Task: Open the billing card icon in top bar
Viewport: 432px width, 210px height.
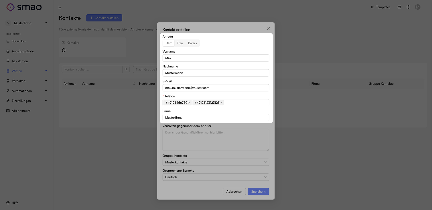Action: click(x=399, y=7)
